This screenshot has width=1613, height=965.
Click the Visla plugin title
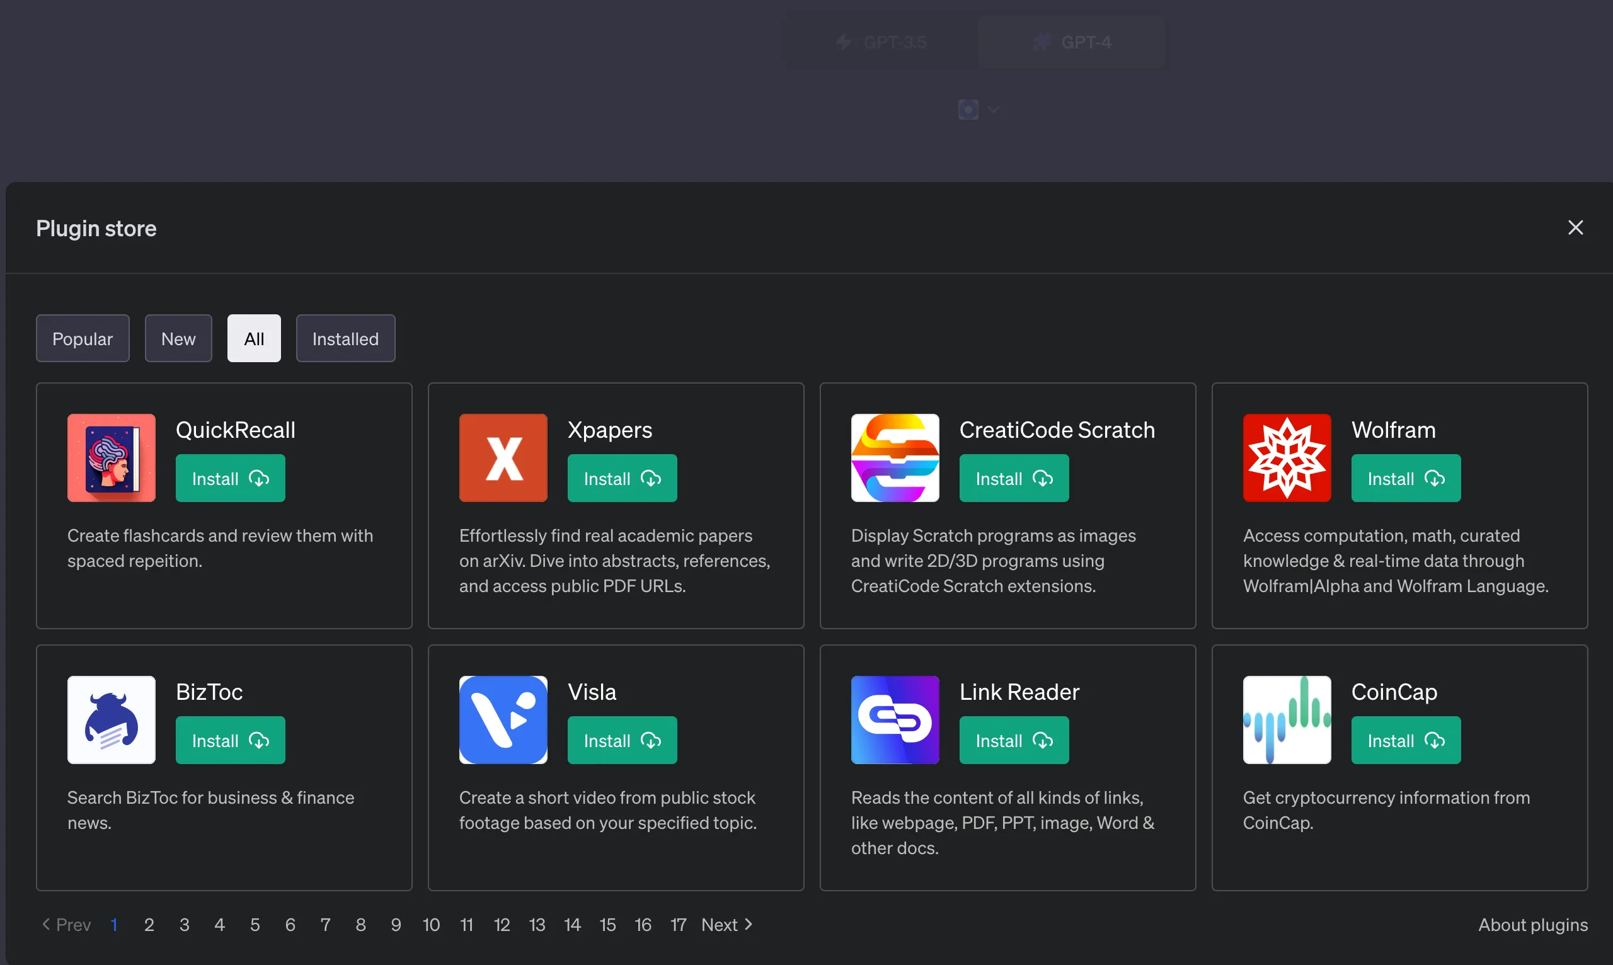pyautogui.click(x=592, y=692)
